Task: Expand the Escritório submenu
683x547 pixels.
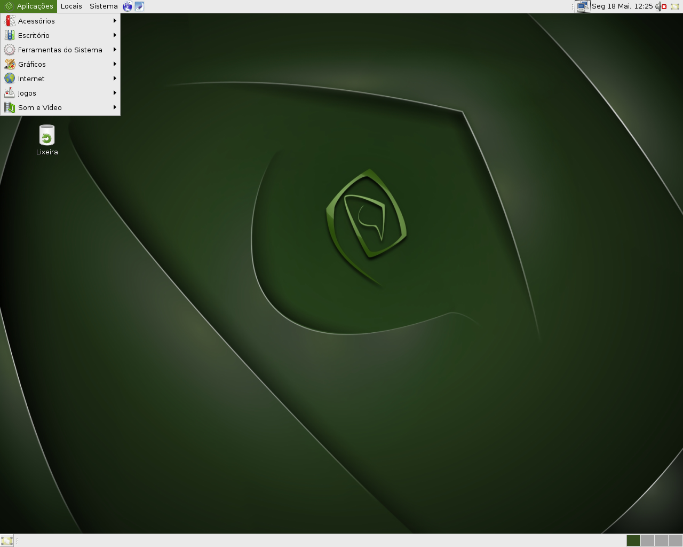Action: (x=60, y=35)
